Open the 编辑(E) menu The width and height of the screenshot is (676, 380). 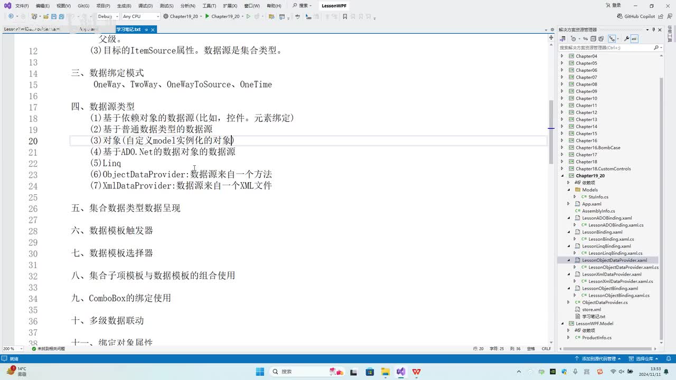coord(43,6)
